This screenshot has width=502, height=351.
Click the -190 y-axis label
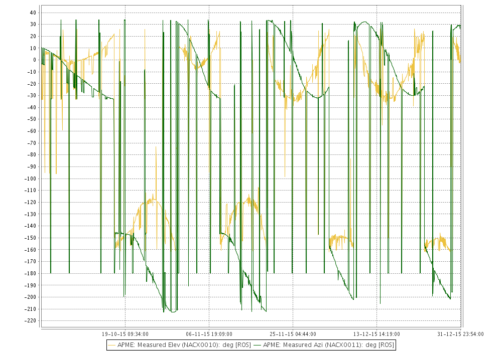pos(31,285)
